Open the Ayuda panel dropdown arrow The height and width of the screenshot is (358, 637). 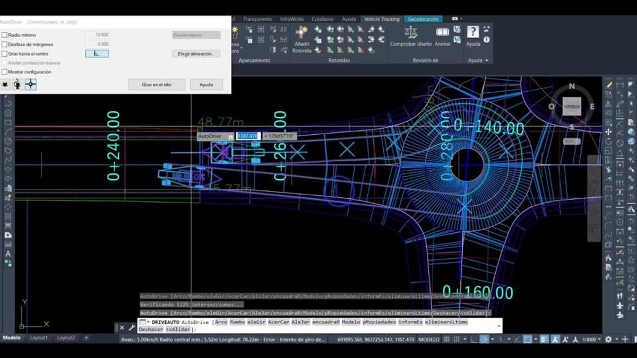(486, 60)
